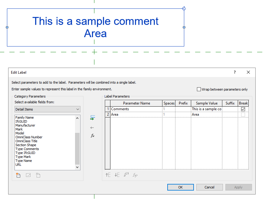Confirm the label with the OK button
The image size is (265, 199).
pyautogui.click(x=180, y=187)
